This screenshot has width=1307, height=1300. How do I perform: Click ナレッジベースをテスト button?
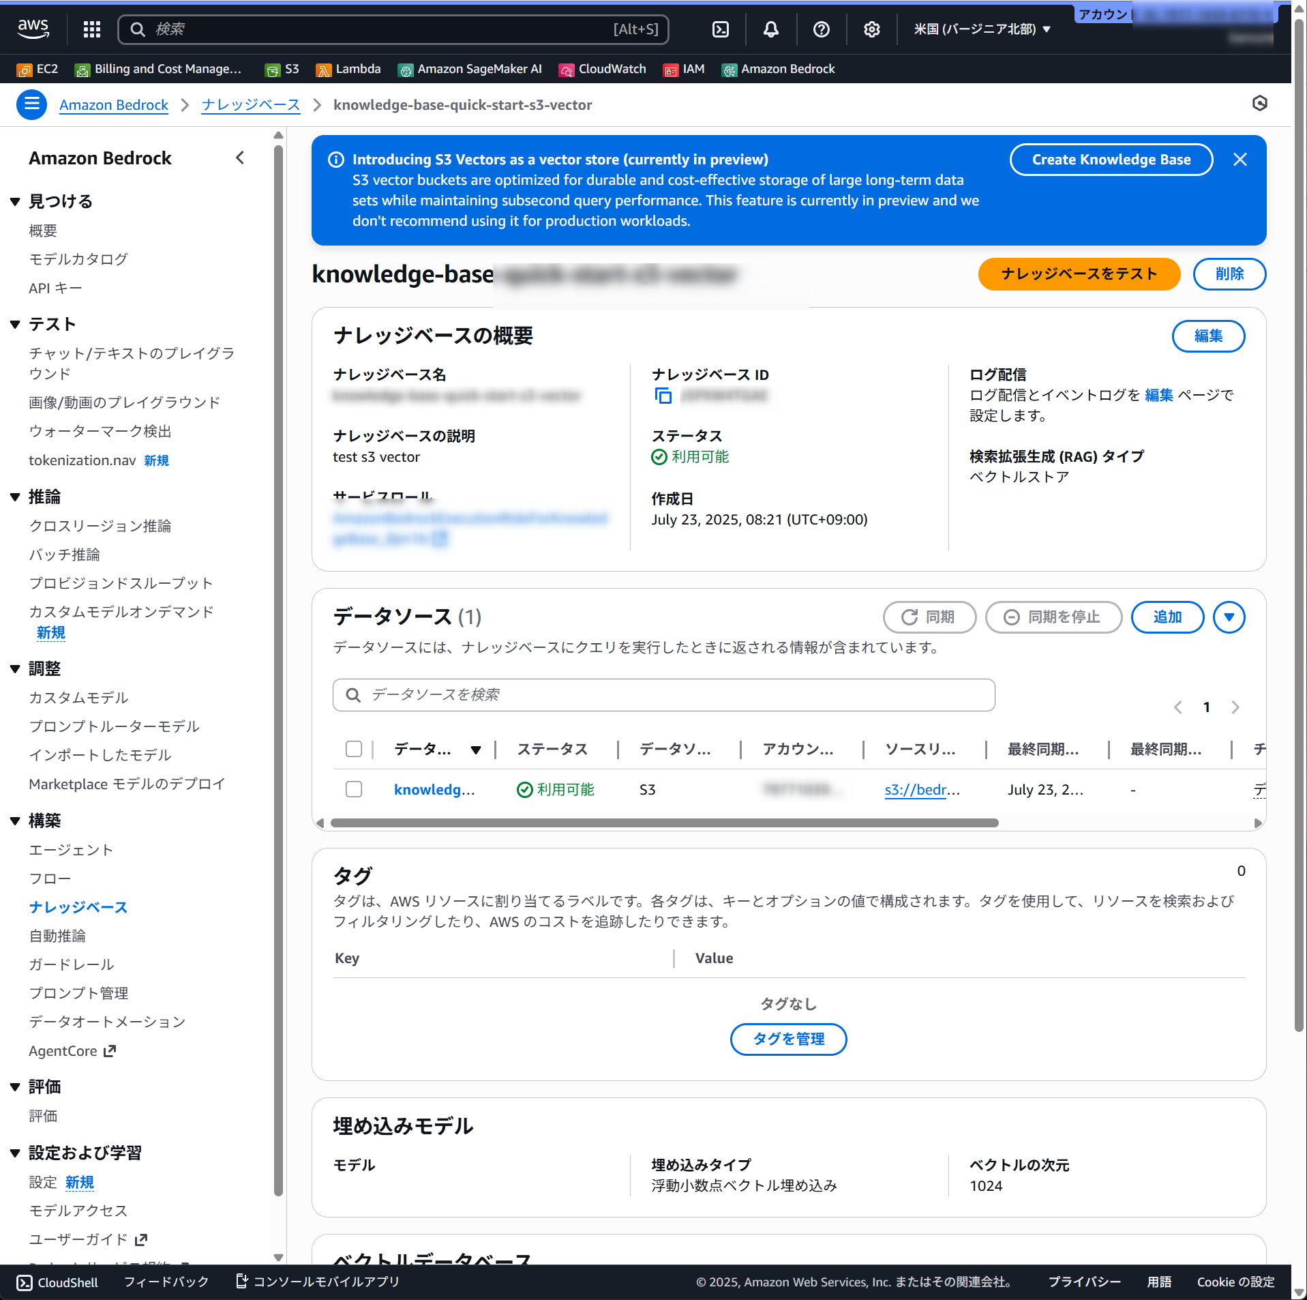click(x=1079, y=274)
